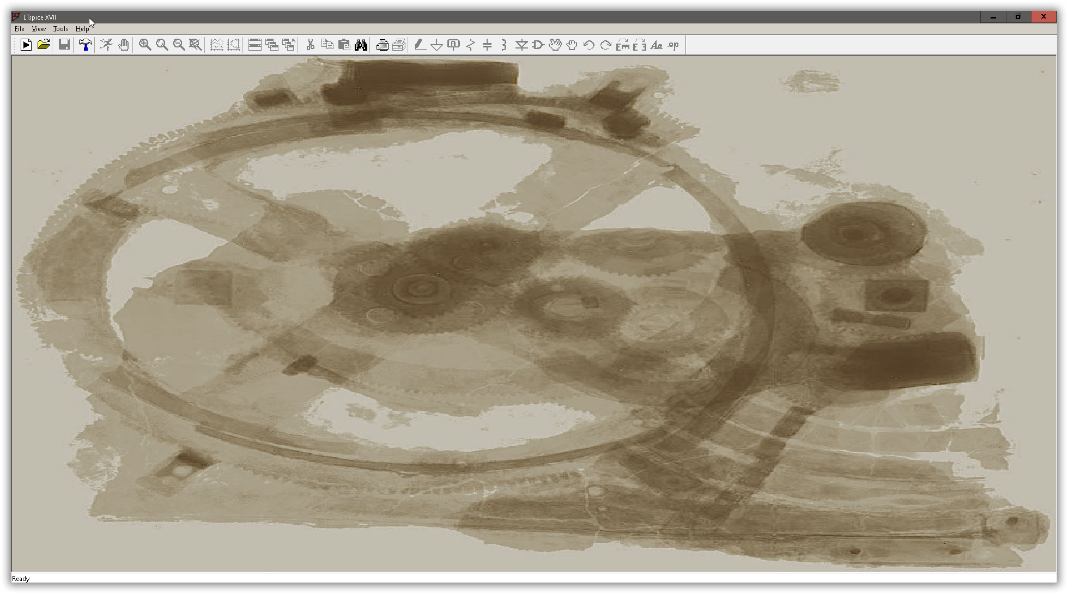Halt simulation with hand icon
The image size is (1068, 594).
pos(124,45)
